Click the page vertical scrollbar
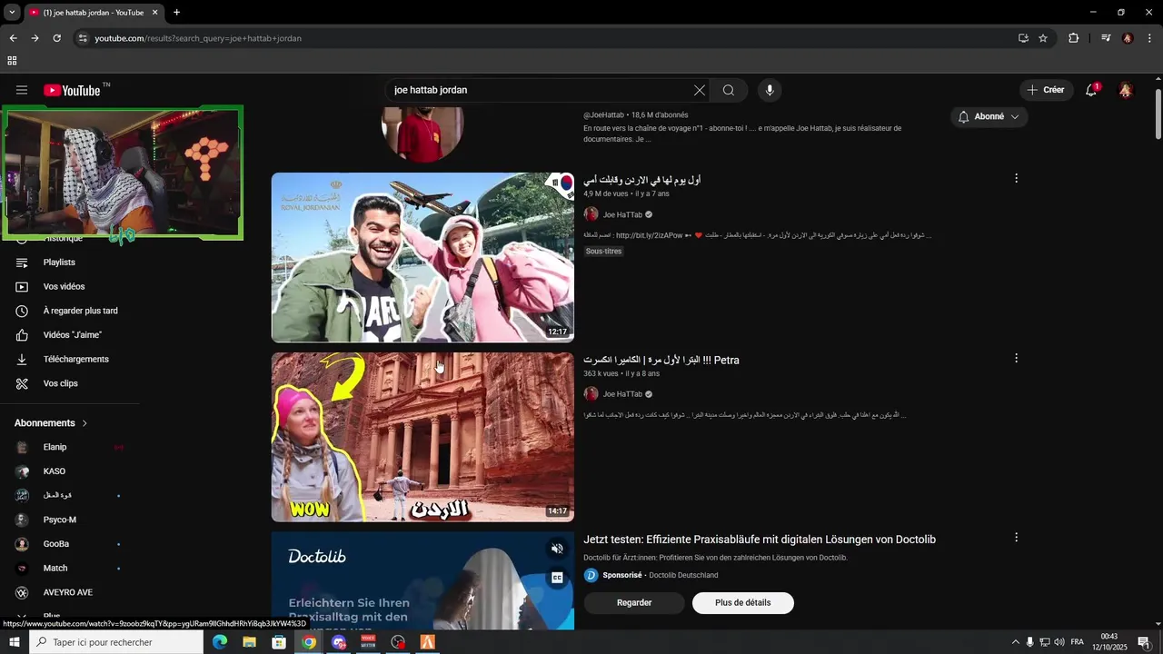The image size is (1163, 654). coord(1158,114)
